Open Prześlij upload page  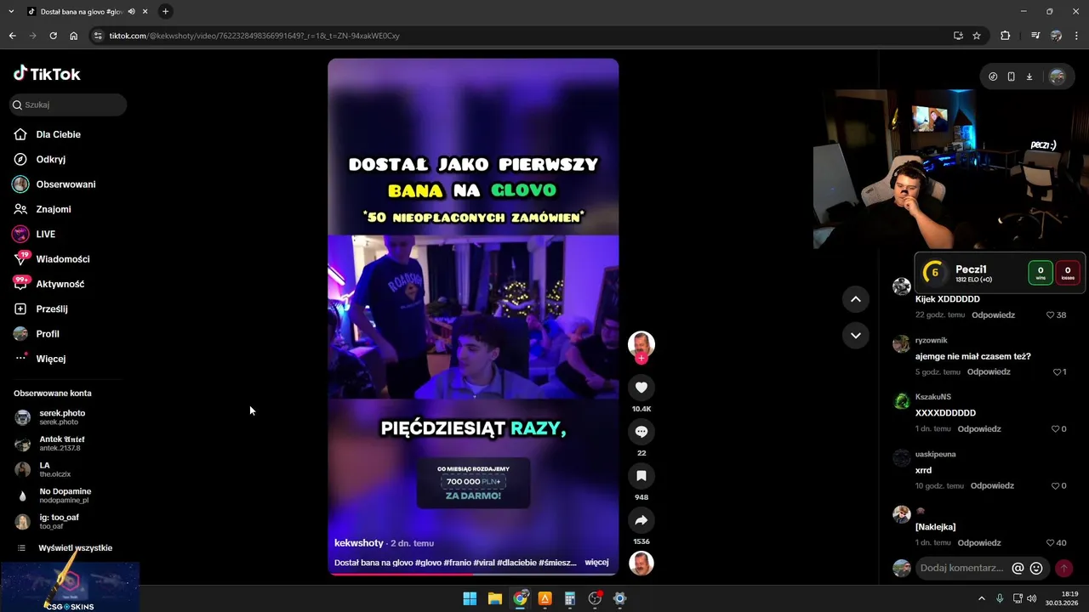[51, 309]
